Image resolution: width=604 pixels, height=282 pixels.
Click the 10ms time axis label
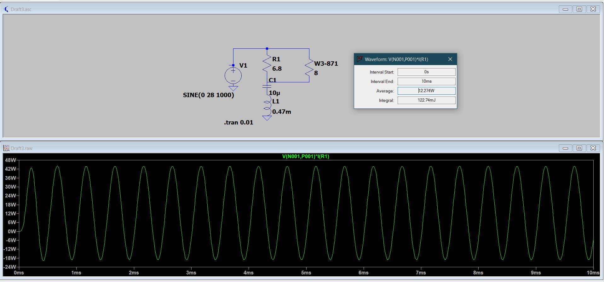(593, 273)
